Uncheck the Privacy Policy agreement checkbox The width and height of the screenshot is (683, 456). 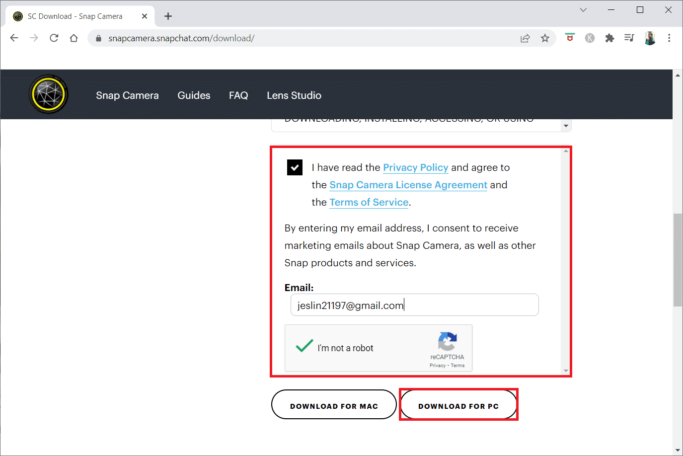295,167
